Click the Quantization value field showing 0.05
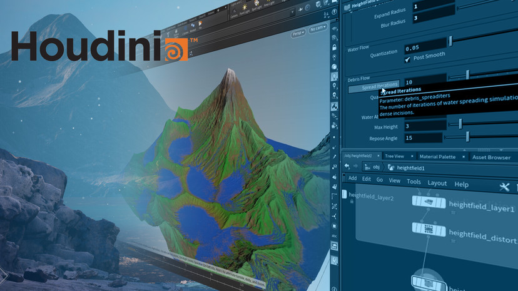 point(425,46)
